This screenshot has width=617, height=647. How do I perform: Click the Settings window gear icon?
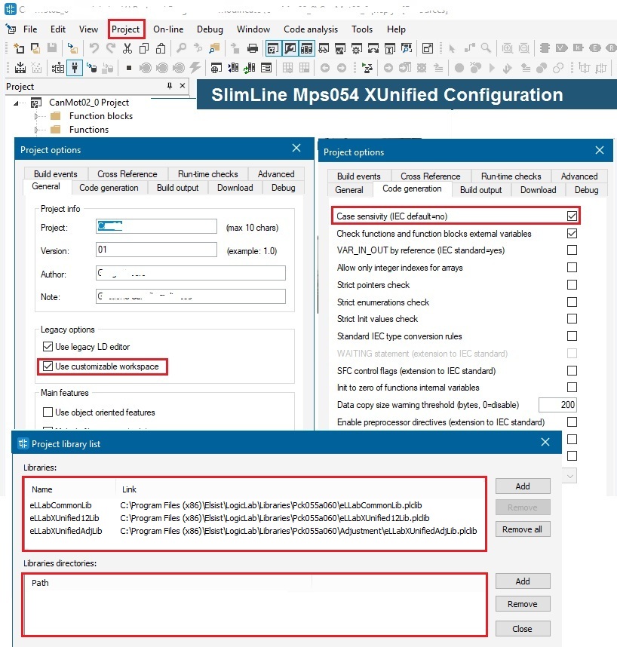(357, 49)
